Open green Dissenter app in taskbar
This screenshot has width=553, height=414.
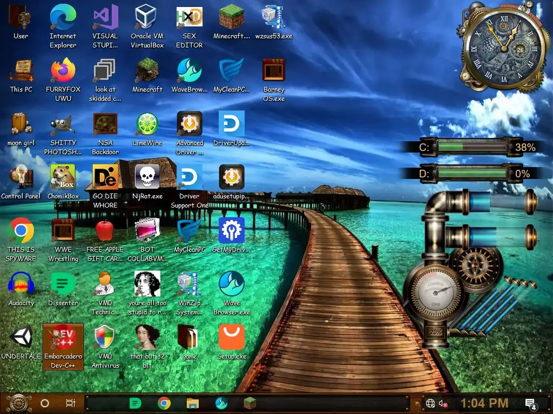click(135, 403)
